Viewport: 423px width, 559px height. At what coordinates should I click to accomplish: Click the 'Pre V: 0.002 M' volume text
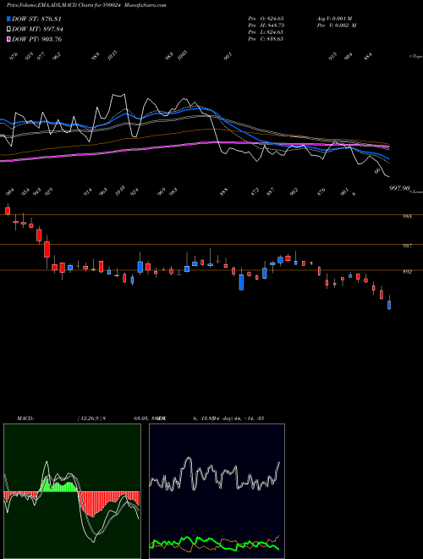(337, 25)
